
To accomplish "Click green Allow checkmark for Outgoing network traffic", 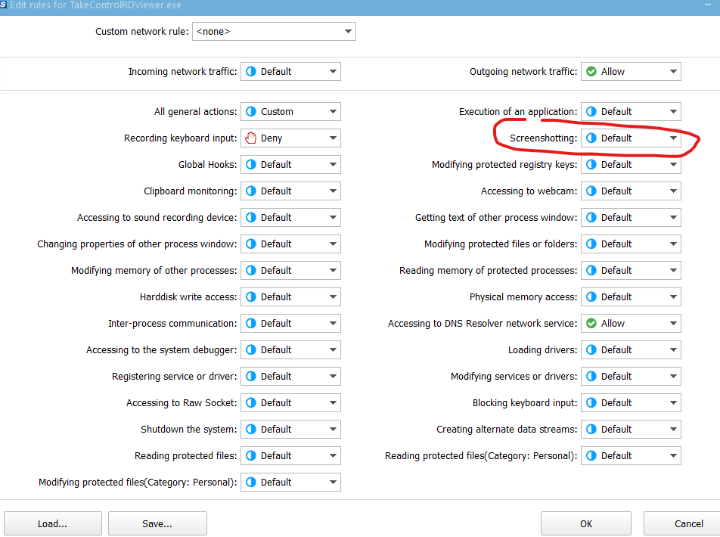I will point(591,72).
